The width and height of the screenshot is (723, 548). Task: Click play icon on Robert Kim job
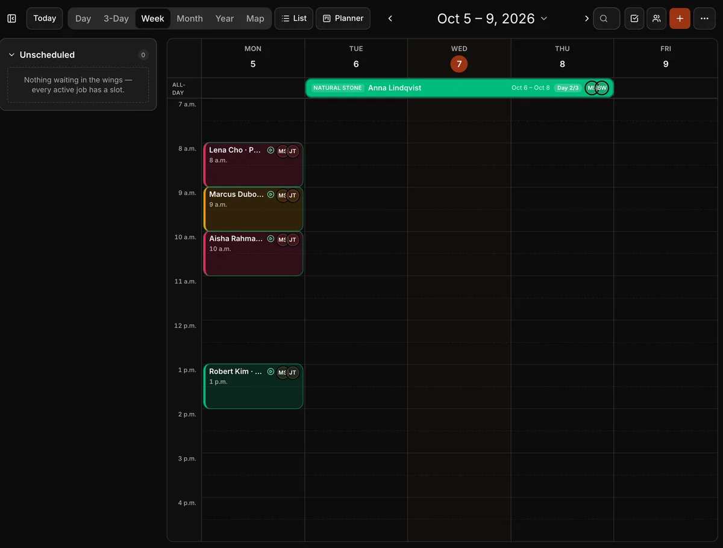click(x=271, y=372)
